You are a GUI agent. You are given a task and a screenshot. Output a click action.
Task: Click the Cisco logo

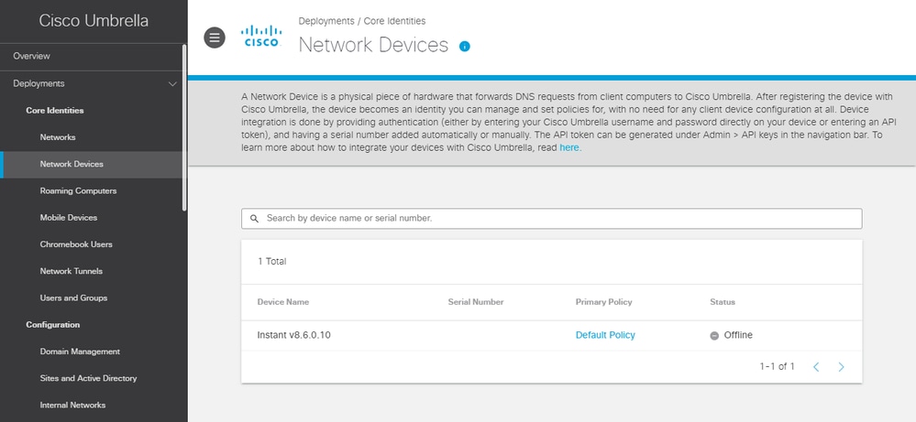tap(261, 36)
